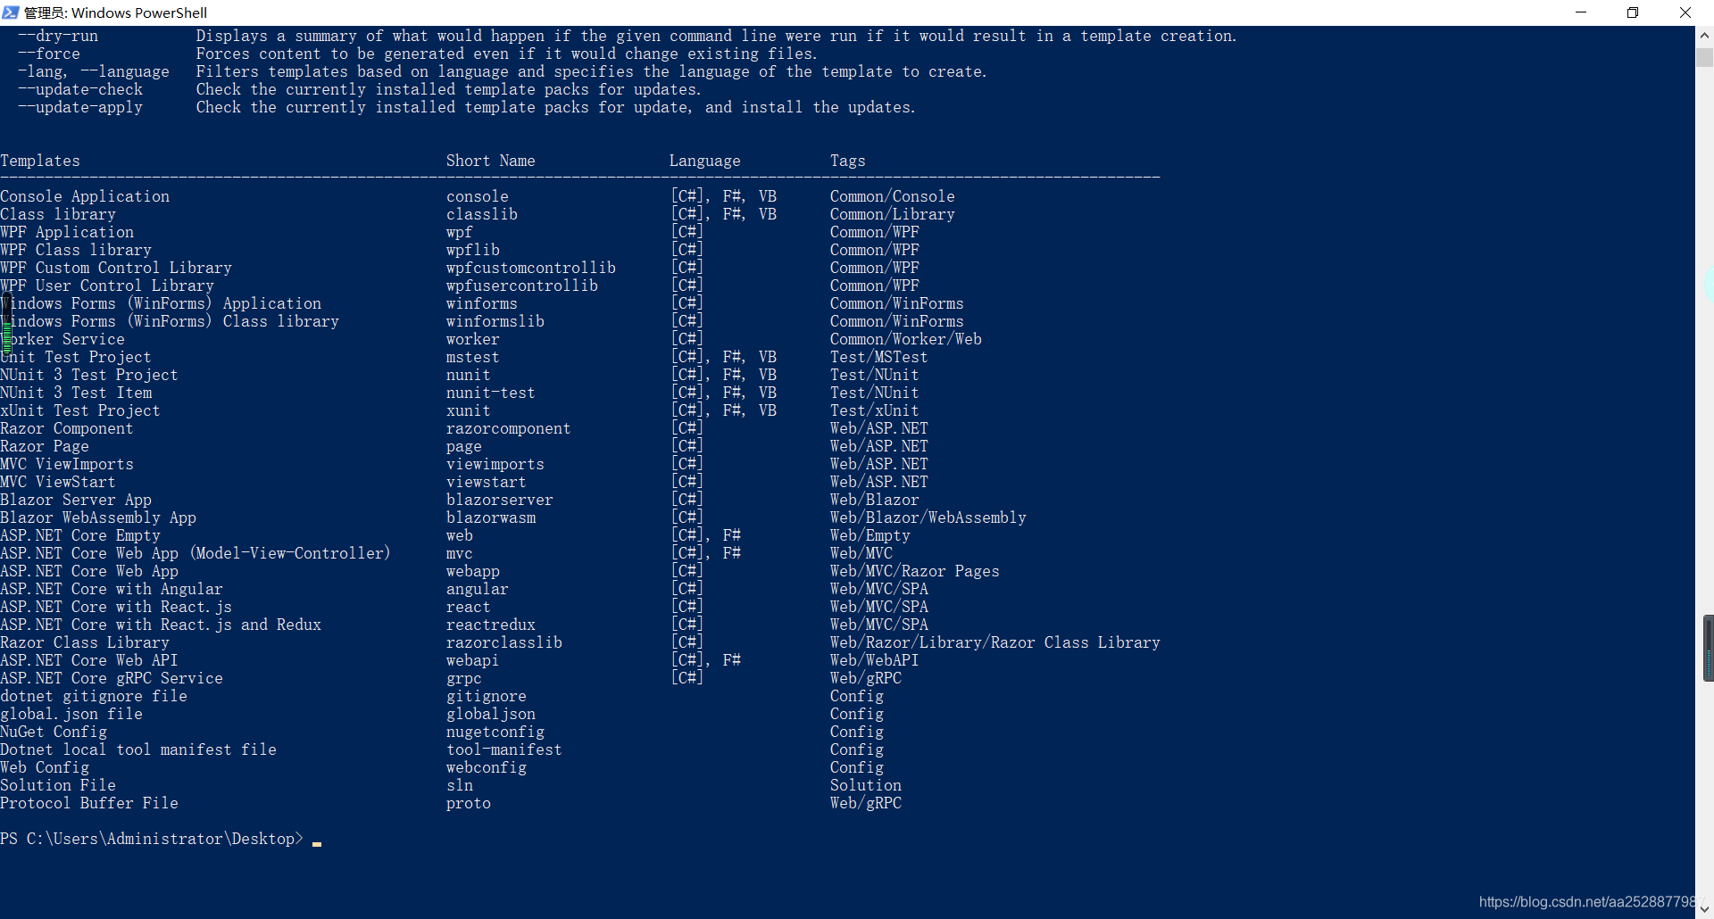
Task: Click 'Protocol Buffer File' template name
Action: point(89,803)
